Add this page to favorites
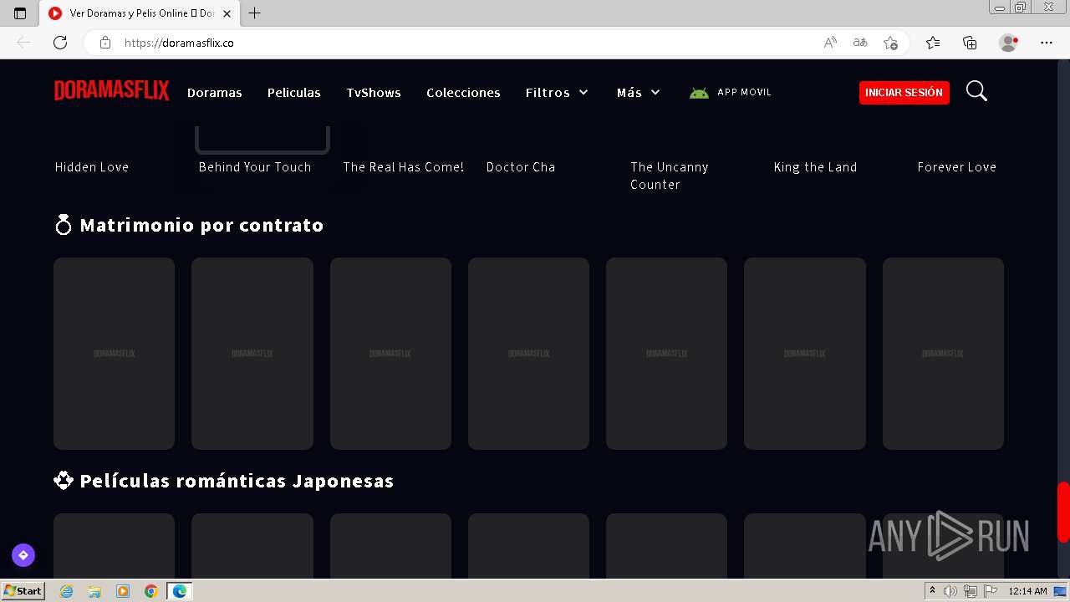 [891, 43]
